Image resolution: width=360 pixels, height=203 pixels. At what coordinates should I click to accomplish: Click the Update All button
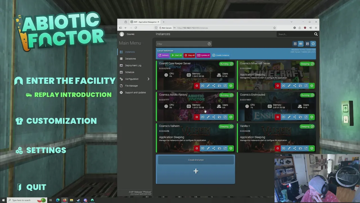[203, 55]
